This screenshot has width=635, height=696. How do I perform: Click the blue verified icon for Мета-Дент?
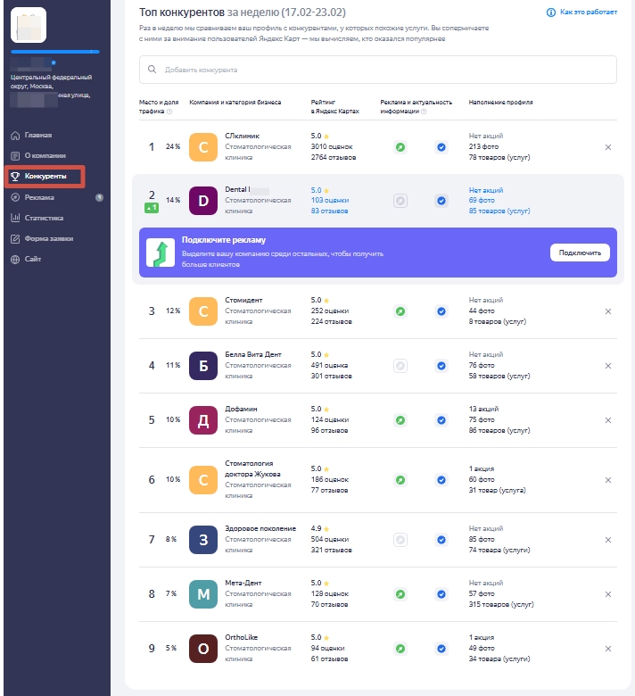click(x=441, y=594)
